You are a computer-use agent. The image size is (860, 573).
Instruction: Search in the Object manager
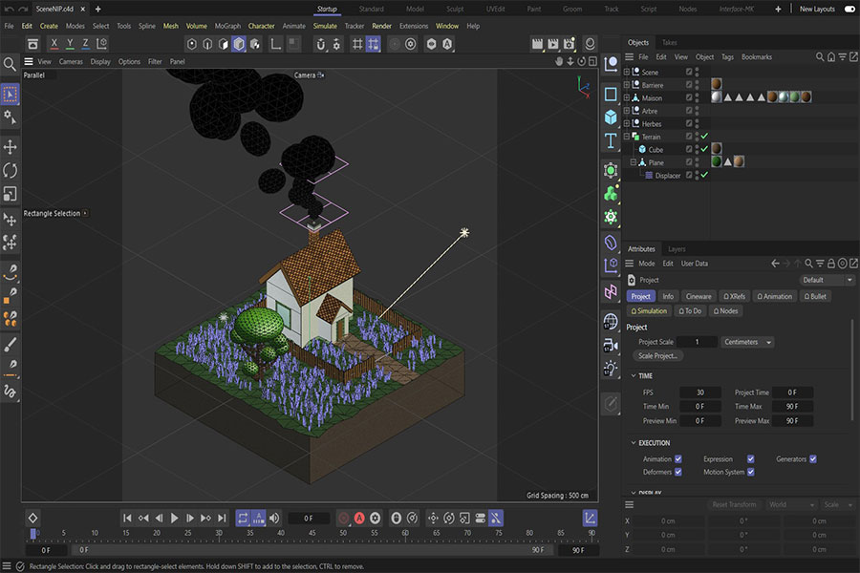click(x=820, y=57)
